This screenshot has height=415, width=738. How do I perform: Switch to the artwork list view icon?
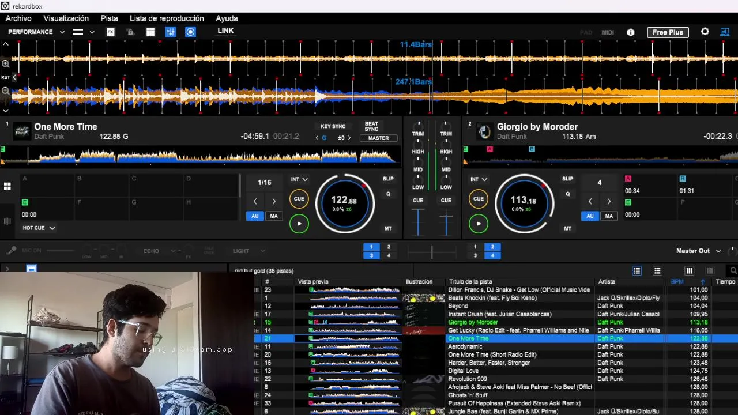pos(657,271)
